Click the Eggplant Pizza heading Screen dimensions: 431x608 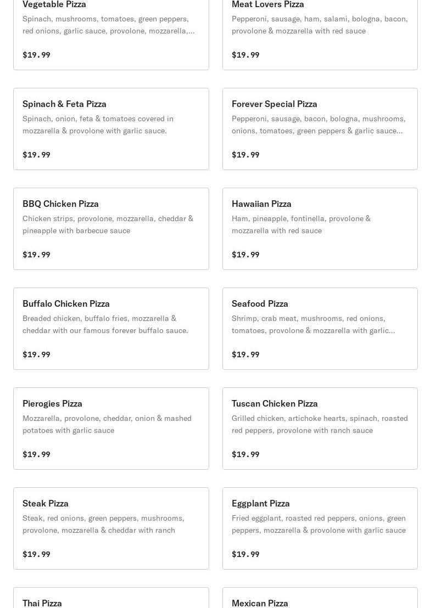(260, 503)
